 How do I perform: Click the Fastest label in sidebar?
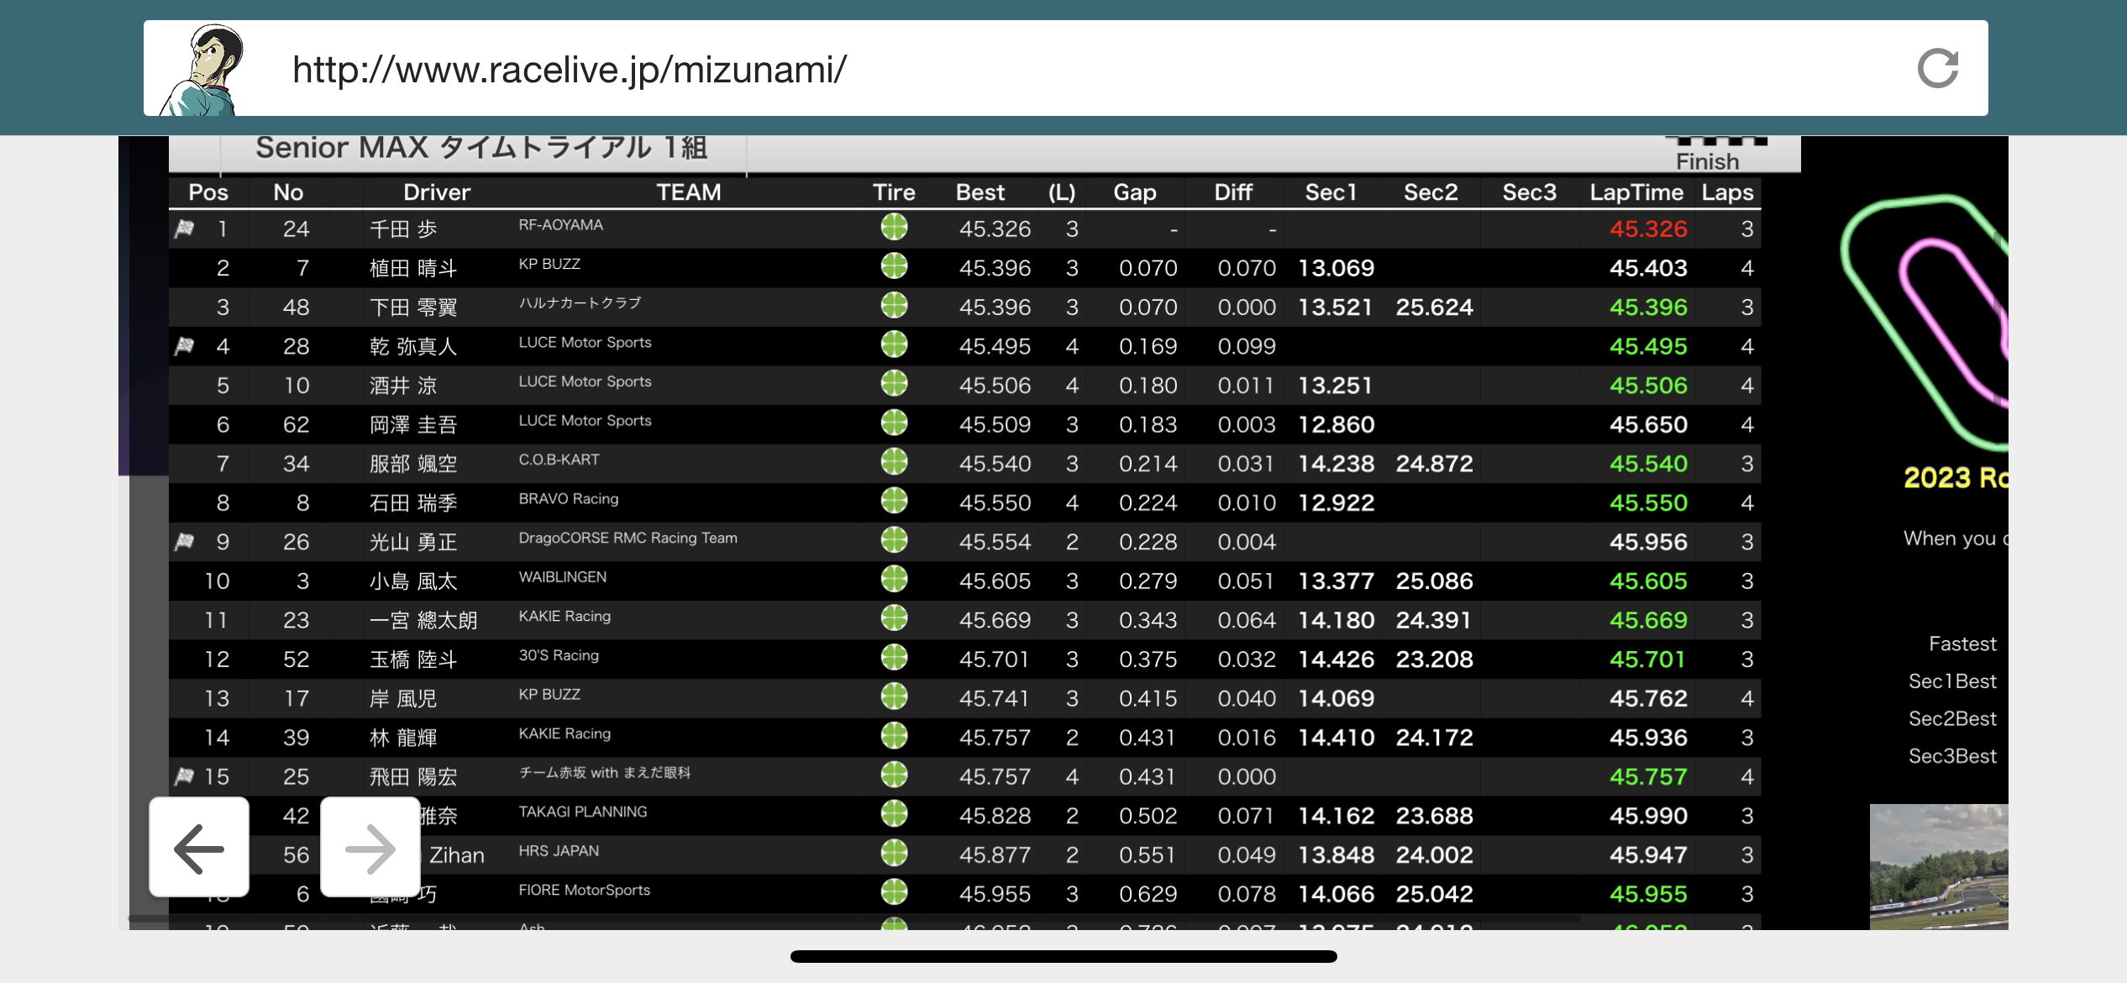[1962, 644]
